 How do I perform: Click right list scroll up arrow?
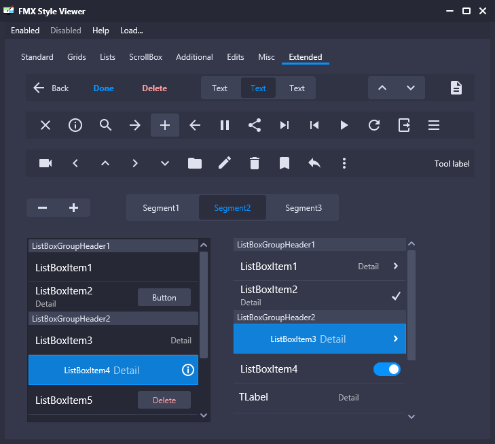[x=411, y=243]
